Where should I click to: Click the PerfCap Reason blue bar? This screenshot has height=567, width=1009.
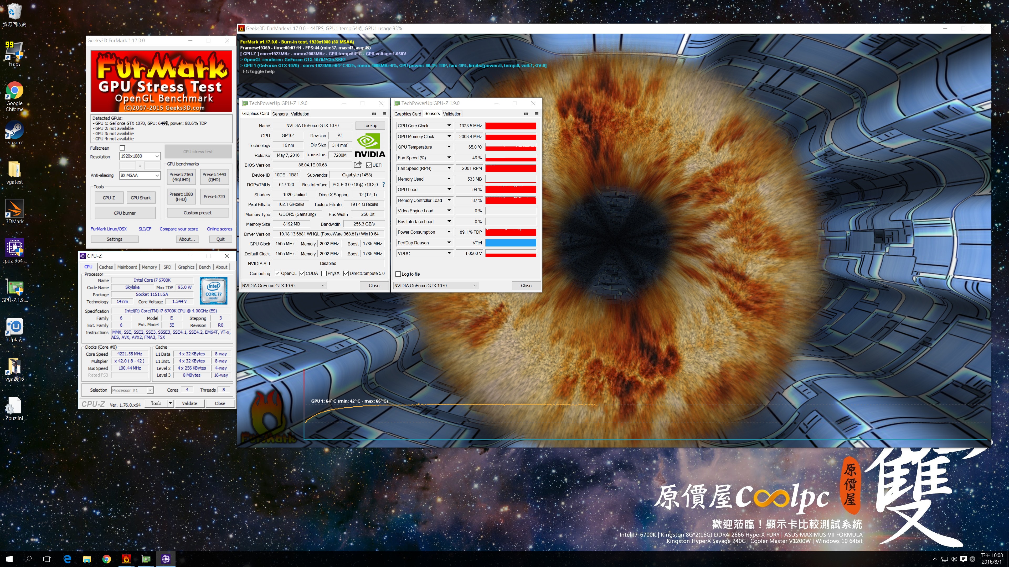[511, 243]
